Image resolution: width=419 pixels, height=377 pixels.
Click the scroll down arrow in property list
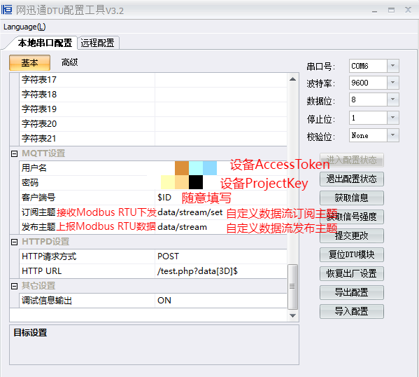[292, 315]
